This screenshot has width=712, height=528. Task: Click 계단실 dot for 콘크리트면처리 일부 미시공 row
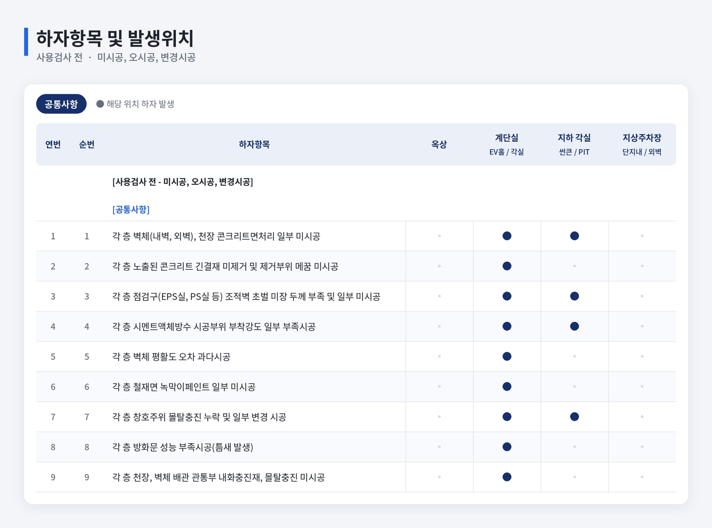507,236
